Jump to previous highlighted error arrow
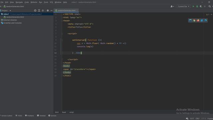The height and width of the screenshot is (120, 213). [212, 15]
